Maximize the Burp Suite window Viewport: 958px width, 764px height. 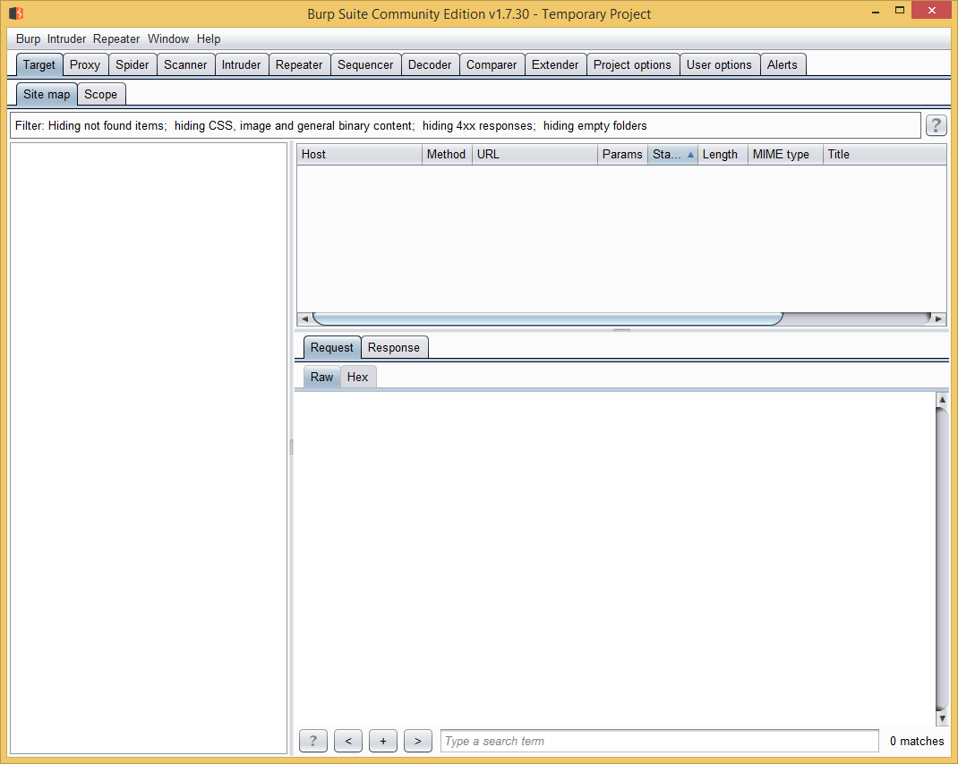click(x=899, y=11)
